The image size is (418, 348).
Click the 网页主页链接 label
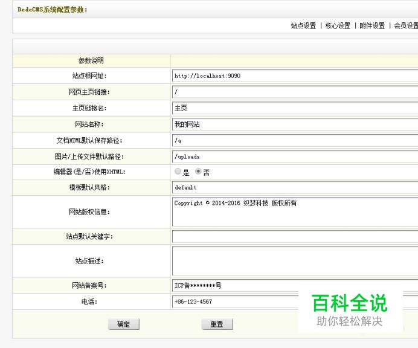(x=89, y=92)
